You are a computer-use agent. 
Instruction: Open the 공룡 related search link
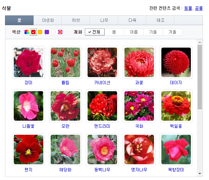199,8
